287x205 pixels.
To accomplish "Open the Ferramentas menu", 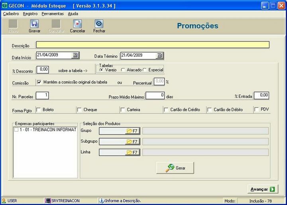I will click(53, 14).
